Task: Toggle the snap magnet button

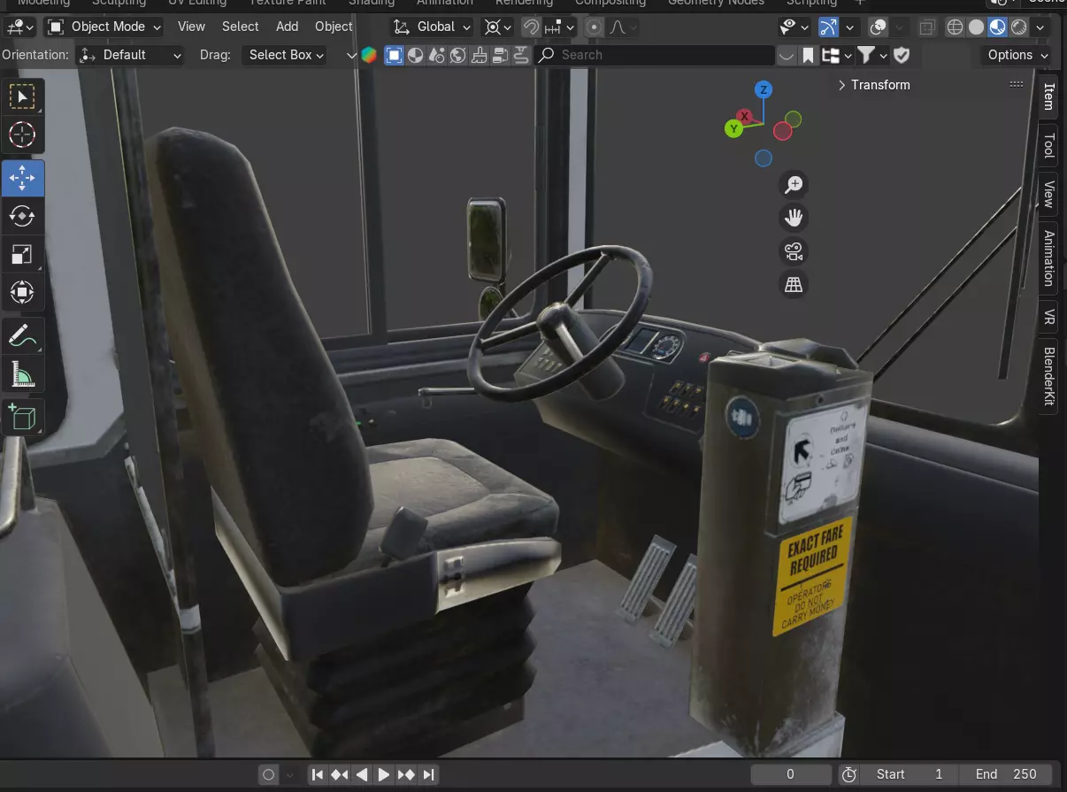Action: (x=531, y=27)
